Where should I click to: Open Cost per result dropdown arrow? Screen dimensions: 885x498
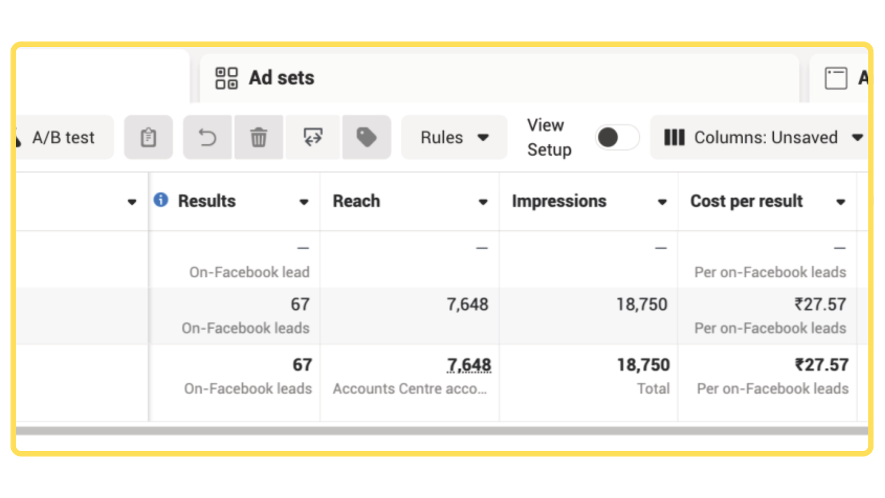pyautogui.click(x=841, y=202)
